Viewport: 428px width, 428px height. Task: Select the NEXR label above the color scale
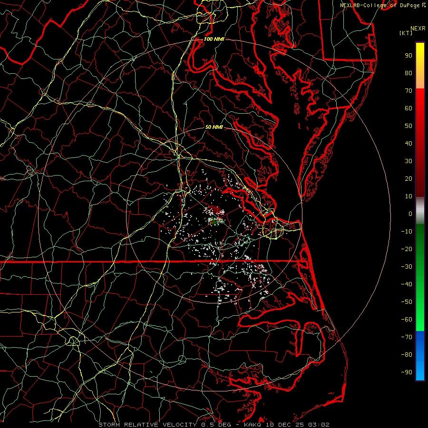pos(418,29)
